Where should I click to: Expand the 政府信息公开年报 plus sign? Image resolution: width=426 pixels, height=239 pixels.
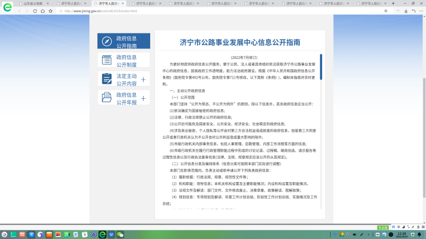click(143, 98)
